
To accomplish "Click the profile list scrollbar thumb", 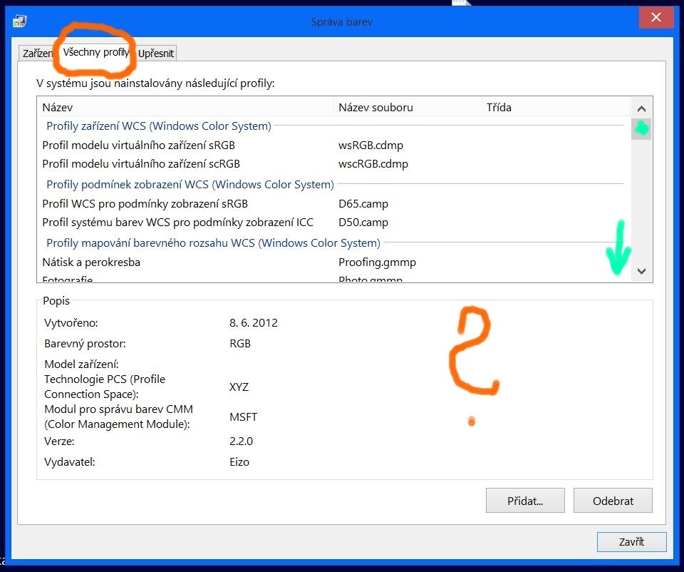I will click(641, 129).
